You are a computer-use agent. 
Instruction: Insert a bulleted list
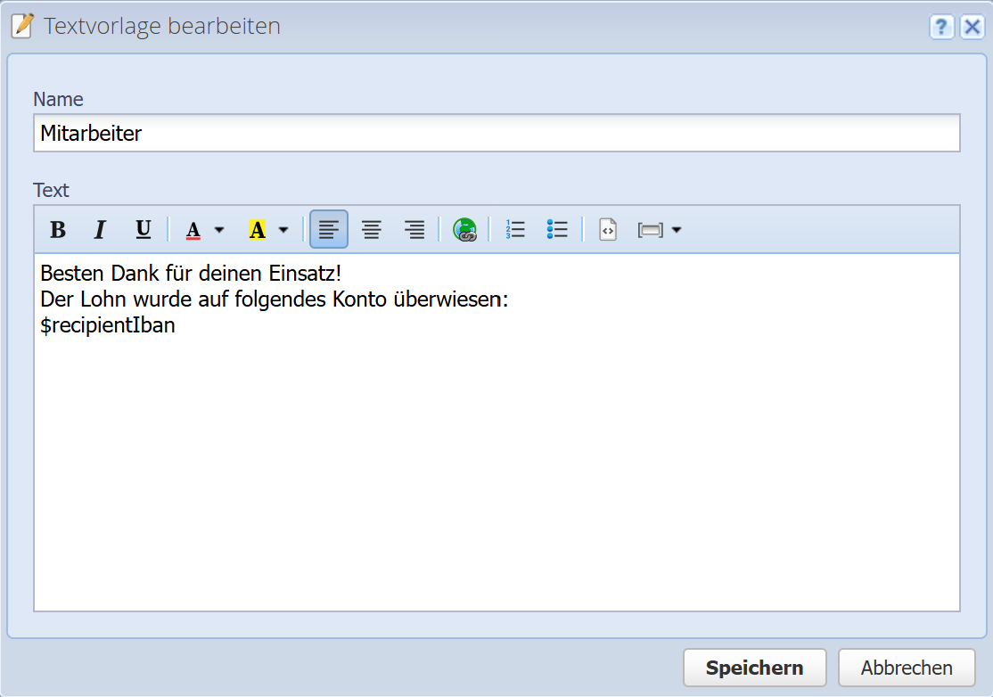(557, 230)
